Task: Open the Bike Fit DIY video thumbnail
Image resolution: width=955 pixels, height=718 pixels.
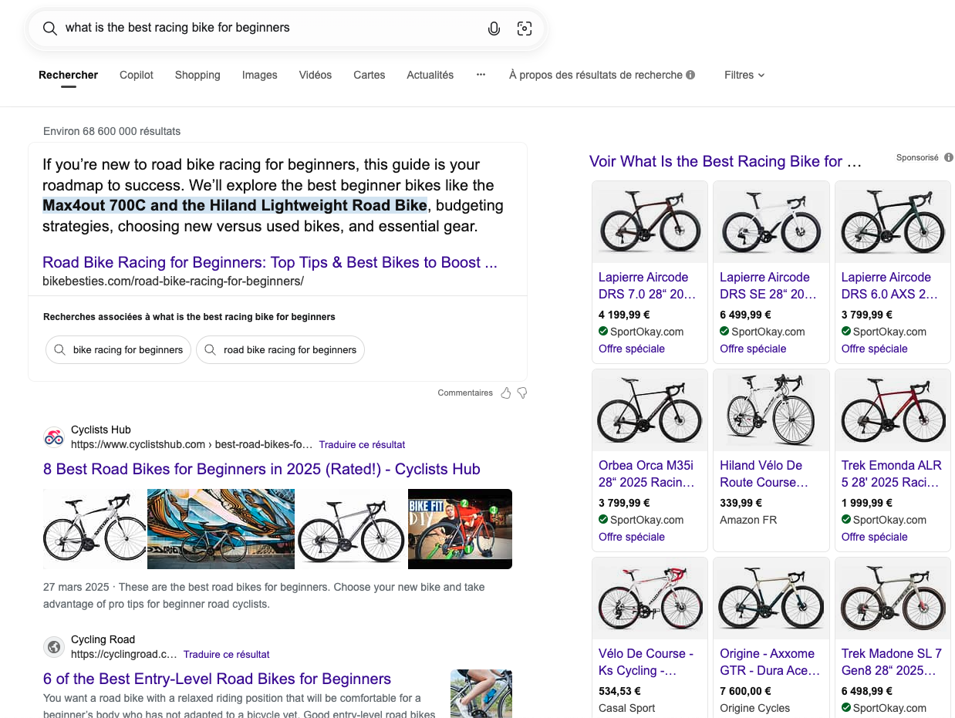Action: click(x=460, y=529)
